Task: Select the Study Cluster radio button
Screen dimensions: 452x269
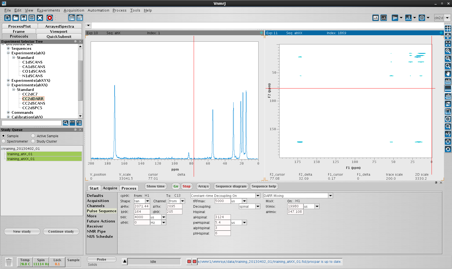Action: pyautogui.click(x=33, y=141)
